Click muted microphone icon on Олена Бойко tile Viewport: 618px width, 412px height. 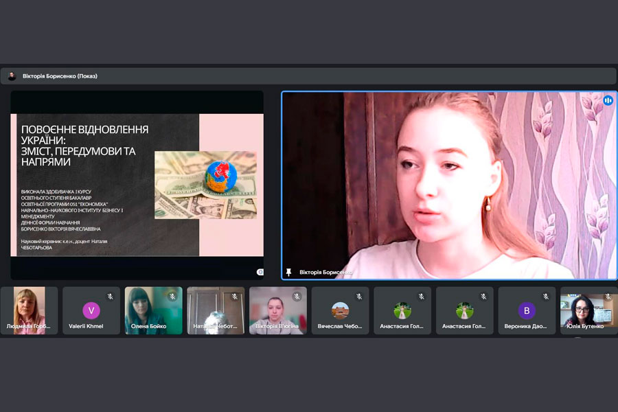point(172,297)
